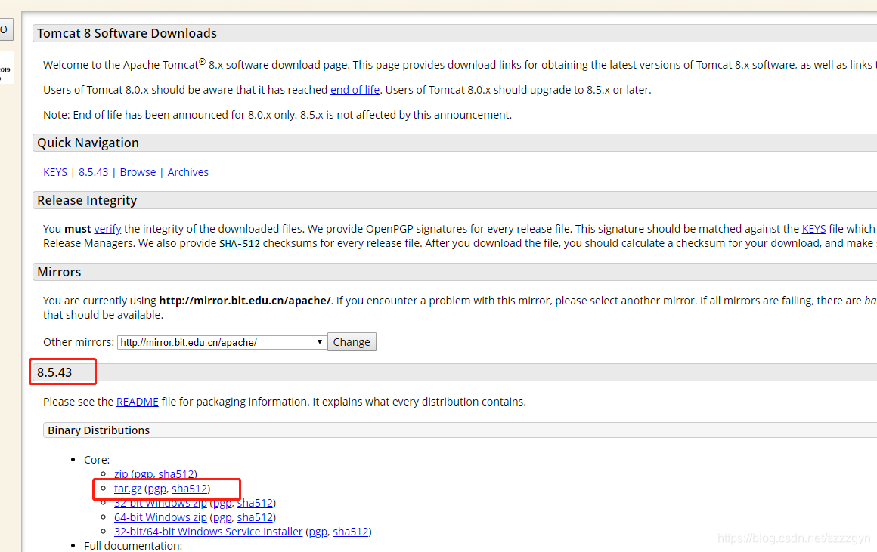Click the 'Binary Distributions' heading

coord(98,430)
